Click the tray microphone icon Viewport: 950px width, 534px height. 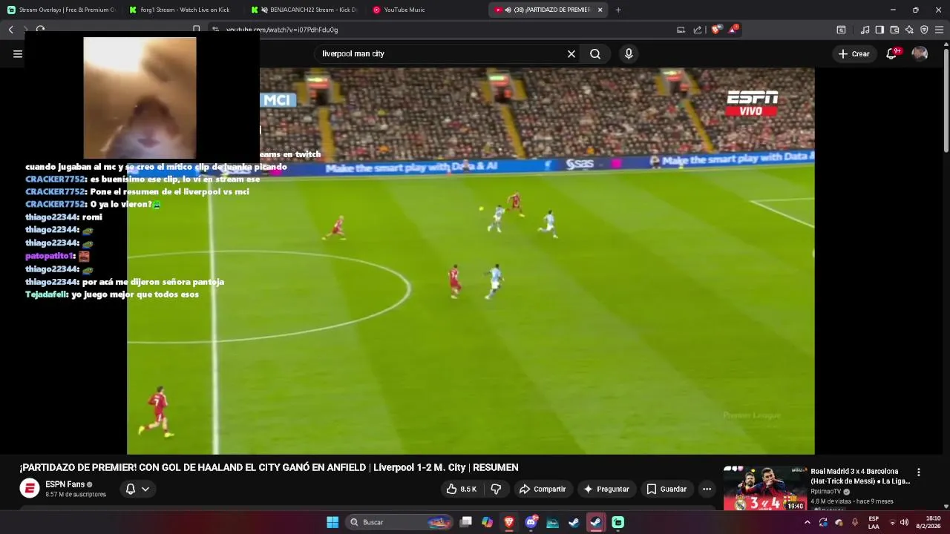pos(855,522)
